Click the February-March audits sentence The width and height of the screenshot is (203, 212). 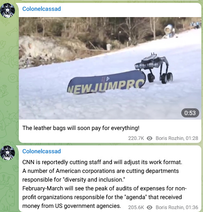tap(104, 197)
